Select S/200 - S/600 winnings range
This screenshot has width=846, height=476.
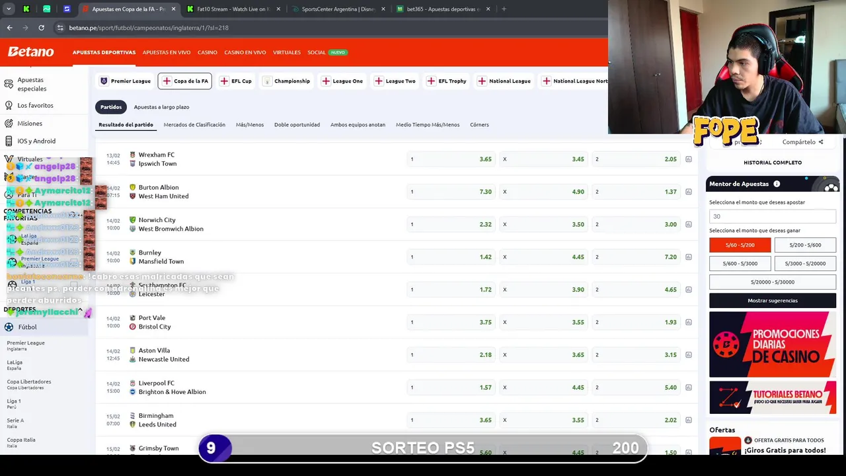coord(805,245)
